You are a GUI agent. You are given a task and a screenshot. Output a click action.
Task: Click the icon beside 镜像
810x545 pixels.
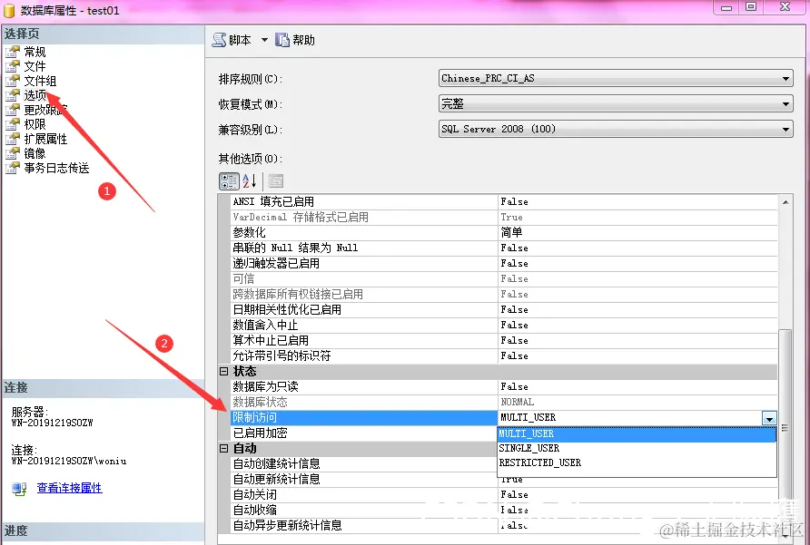[13, 153]
